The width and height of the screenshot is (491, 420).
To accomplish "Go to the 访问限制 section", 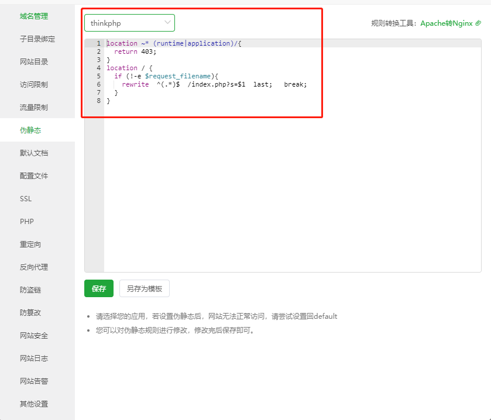I will tap(34, 85).
